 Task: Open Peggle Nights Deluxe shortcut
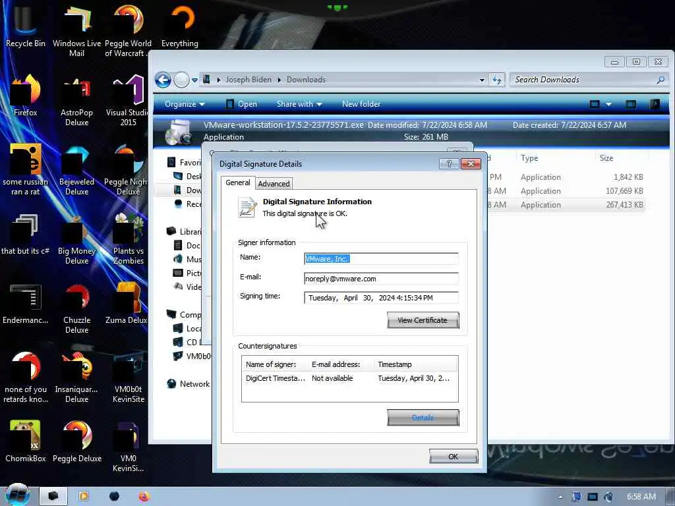[127, 169]
